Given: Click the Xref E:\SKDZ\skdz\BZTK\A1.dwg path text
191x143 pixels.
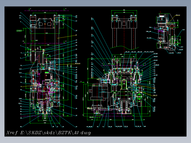Looking at the screenshot, I should pyautogui.click(x=48, y=133).
